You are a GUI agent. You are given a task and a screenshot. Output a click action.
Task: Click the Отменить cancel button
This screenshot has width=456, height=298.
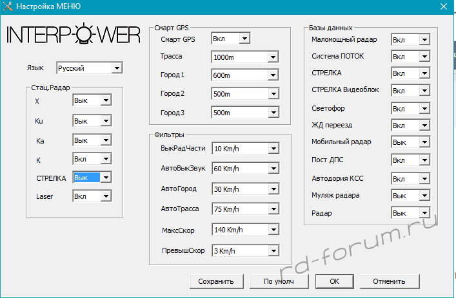(388, 281)
